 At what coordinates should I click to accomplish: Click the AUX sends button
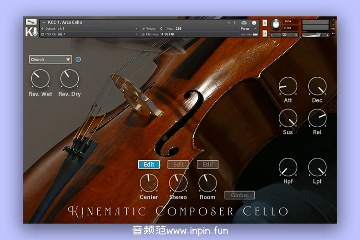tap(333, 29)
